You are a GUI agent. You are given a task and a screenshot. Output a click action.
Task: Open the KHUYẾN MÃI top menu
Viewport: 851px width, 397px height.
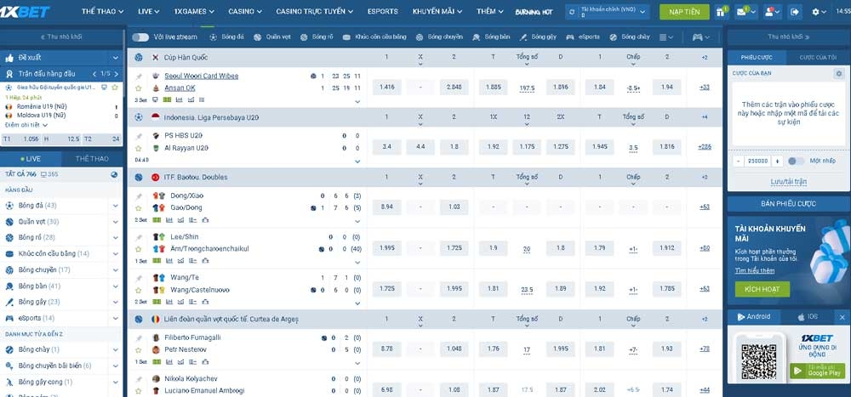point(437,11)
